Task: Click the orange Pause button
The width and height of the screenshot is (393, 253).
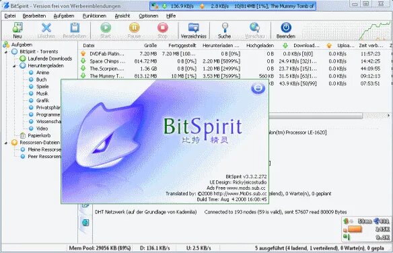Action: click(134, 28)
